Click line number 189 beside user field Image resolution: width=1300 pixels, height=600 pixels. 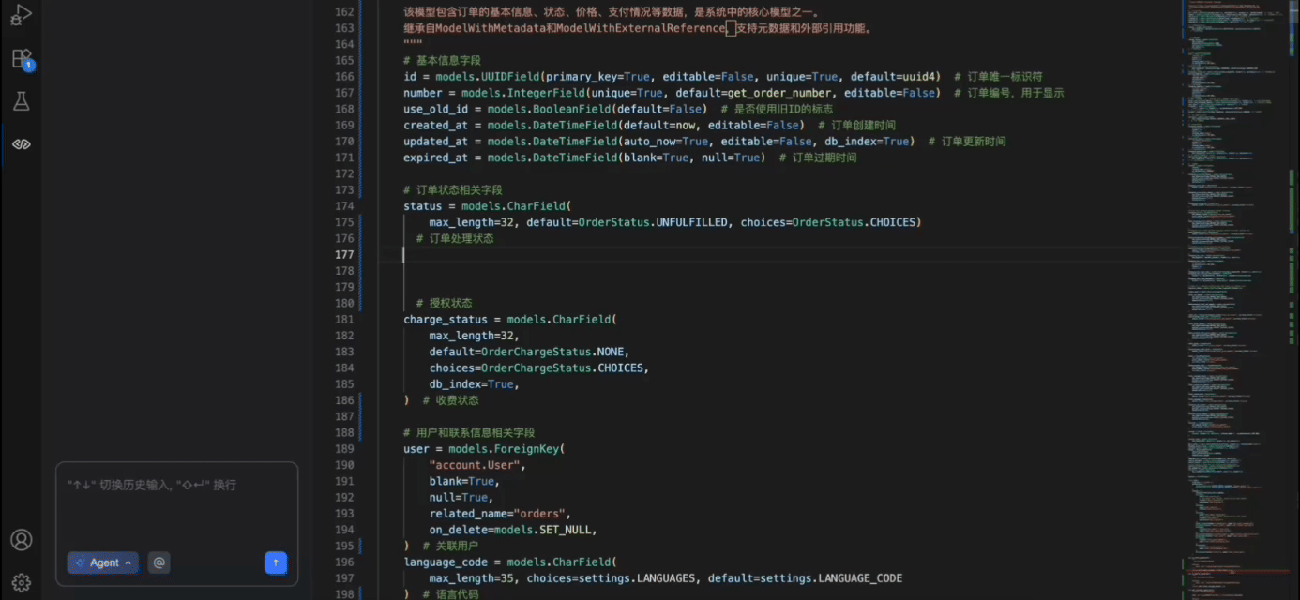(343, 449)
